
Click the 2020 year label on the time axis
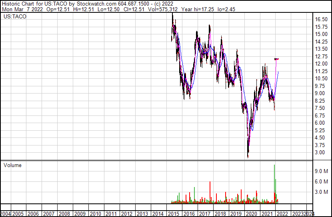pyautogui.click(x=252, y=214)
